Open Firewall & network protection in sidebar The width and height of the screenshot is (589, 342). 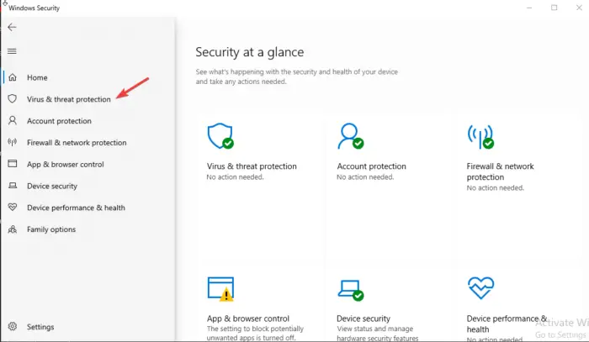pos(77,143)
